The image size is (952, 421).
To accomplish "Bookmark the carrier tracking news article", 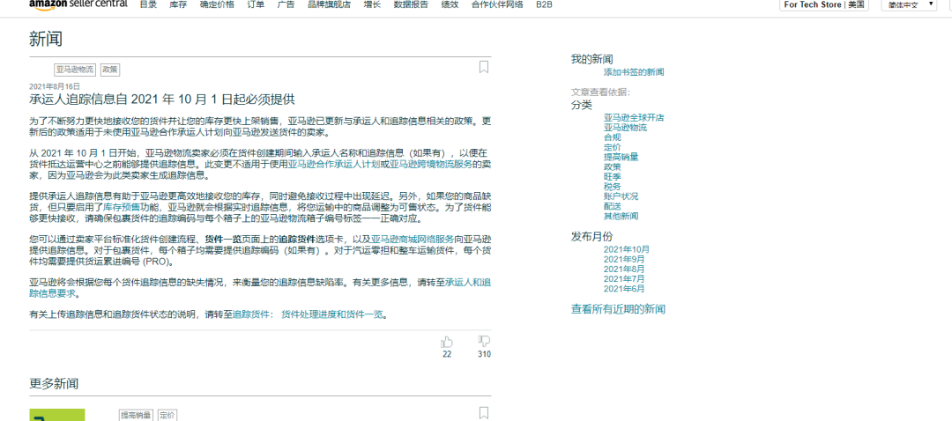I will pos(483,67).
